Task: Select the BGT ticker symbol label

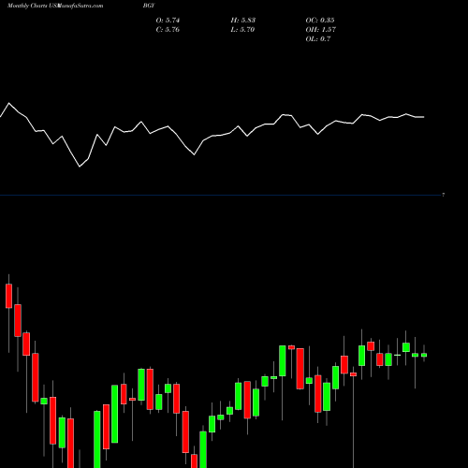Action: pos(149,6)
